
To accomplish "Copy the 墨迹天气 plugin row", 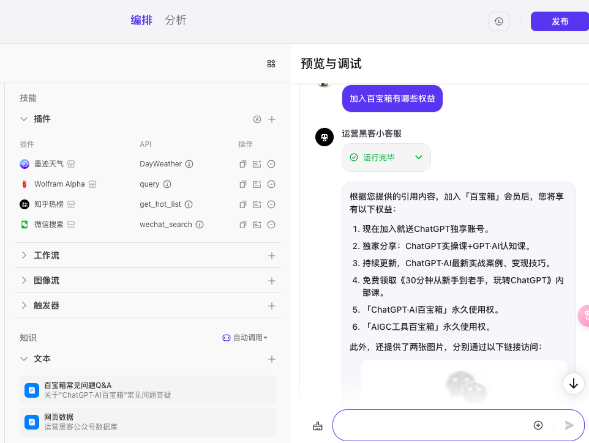I will point(243,164).
